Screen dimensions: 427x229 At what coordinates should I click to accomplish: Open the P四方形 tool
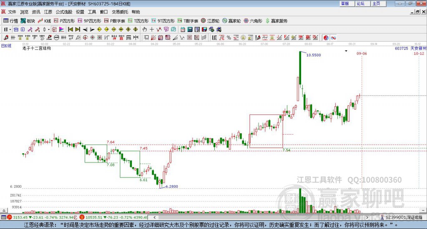point(64,21)
